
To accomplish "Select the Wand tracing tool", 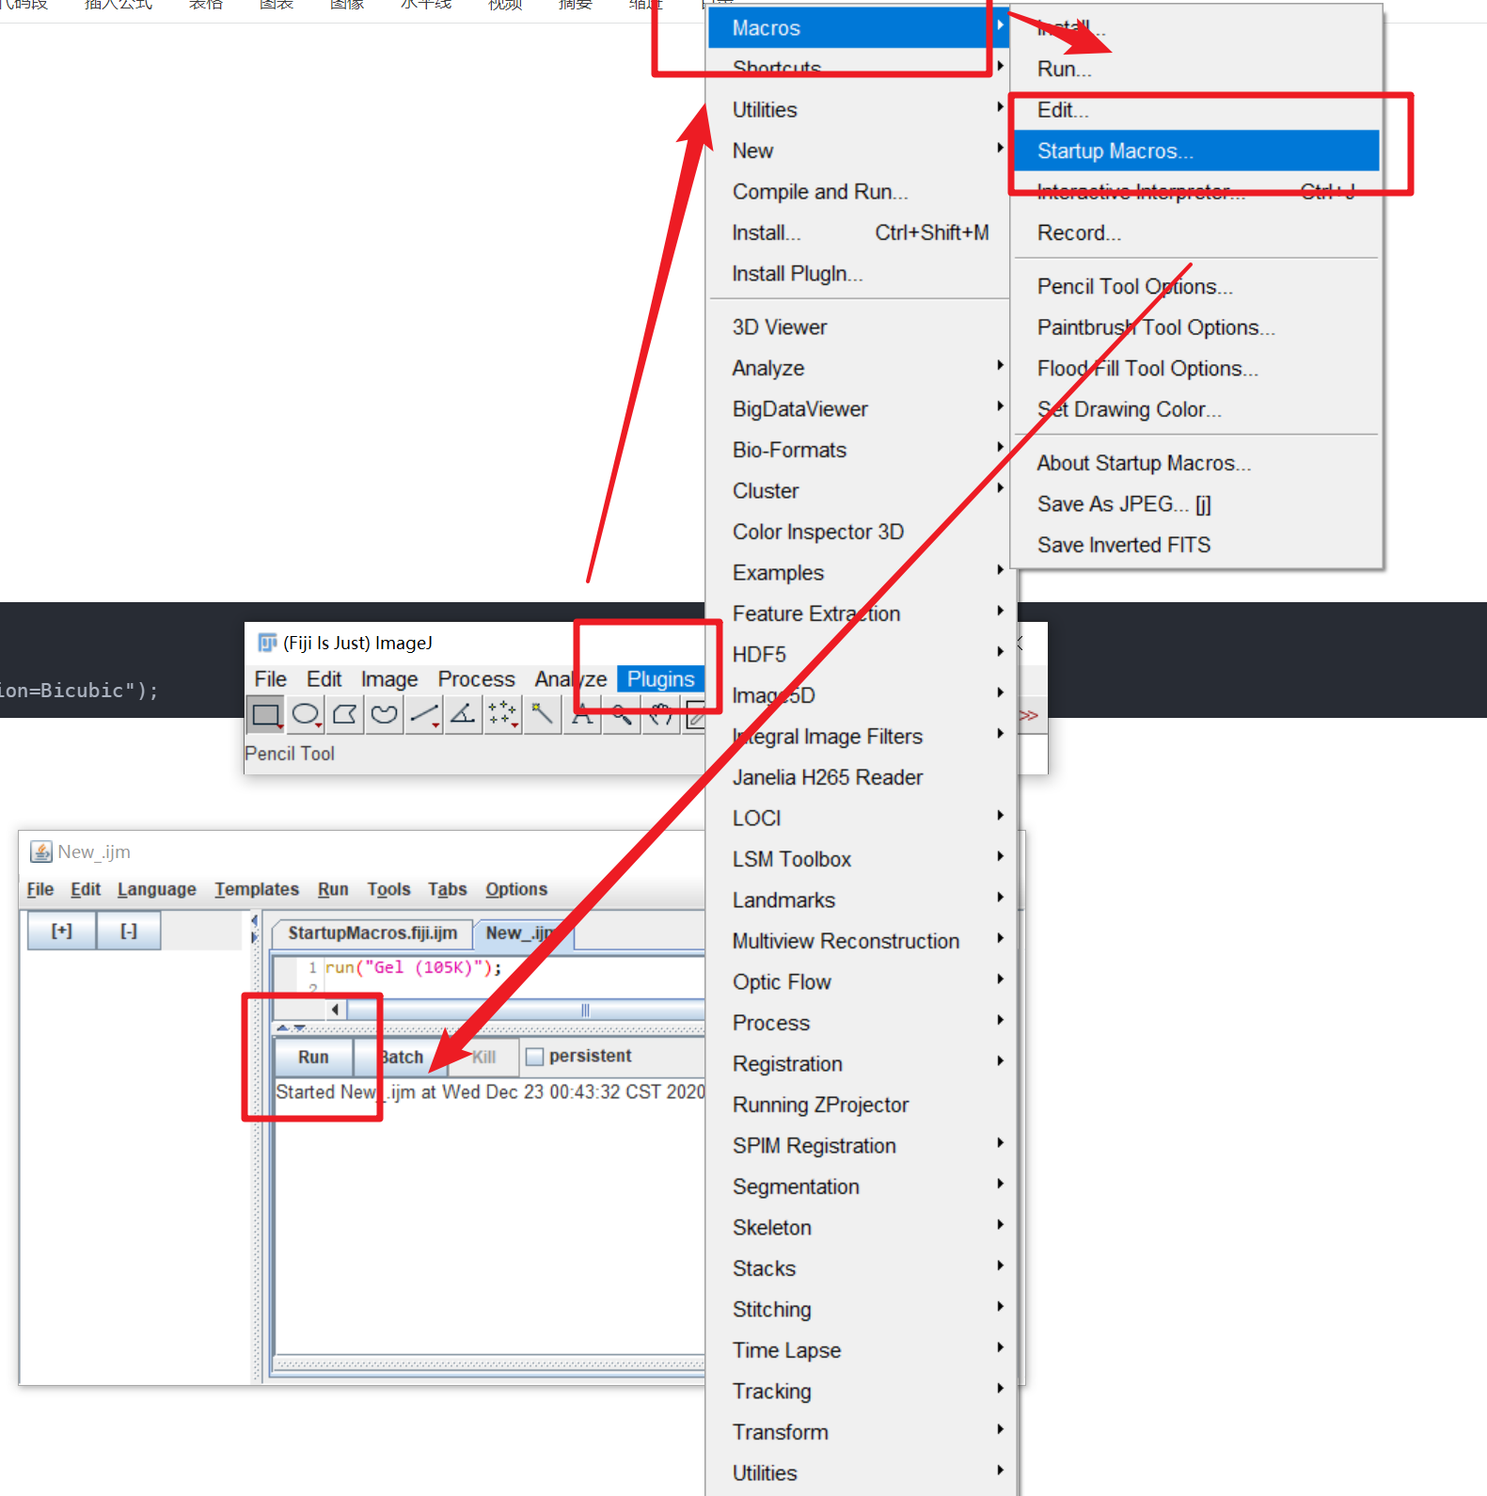I will click(x=543, y=715).
